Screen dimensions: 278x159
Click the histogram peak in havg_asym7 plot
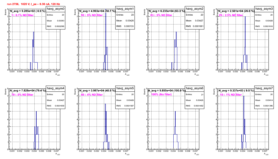[244, 96]
